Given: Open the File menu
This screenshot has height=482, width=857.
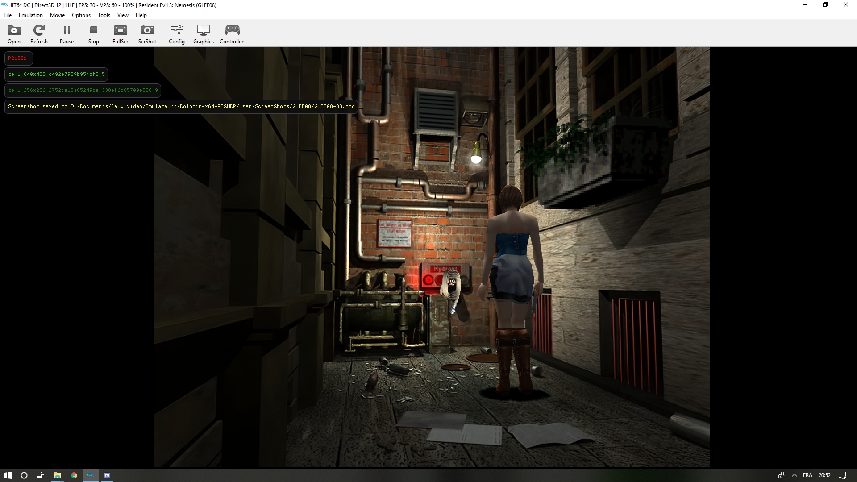Looking at the screenshot, I should click(x=8, y=15).
